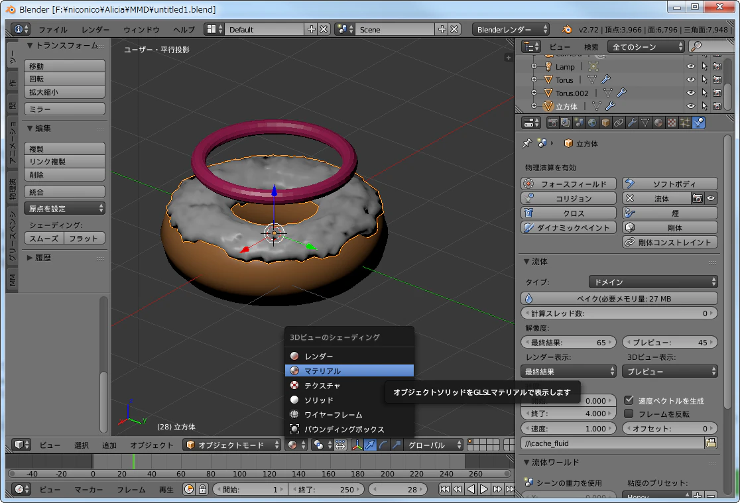Open the 原点を設定 dropdown
The image size is (740, 503).
pos(65,209)
